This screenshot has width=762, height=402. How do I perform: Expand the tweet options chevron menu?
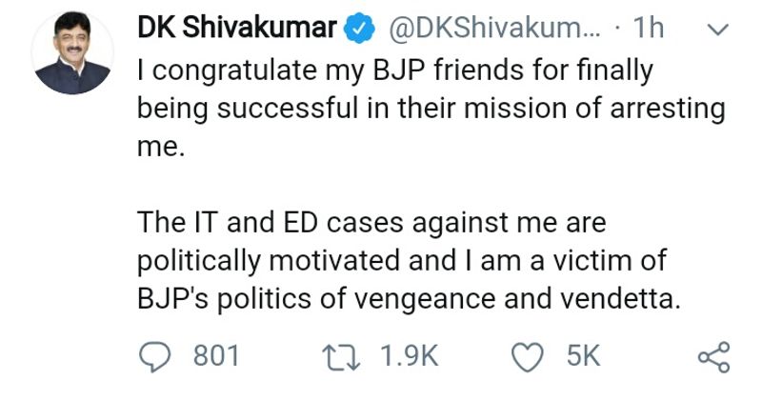(716, 30)
